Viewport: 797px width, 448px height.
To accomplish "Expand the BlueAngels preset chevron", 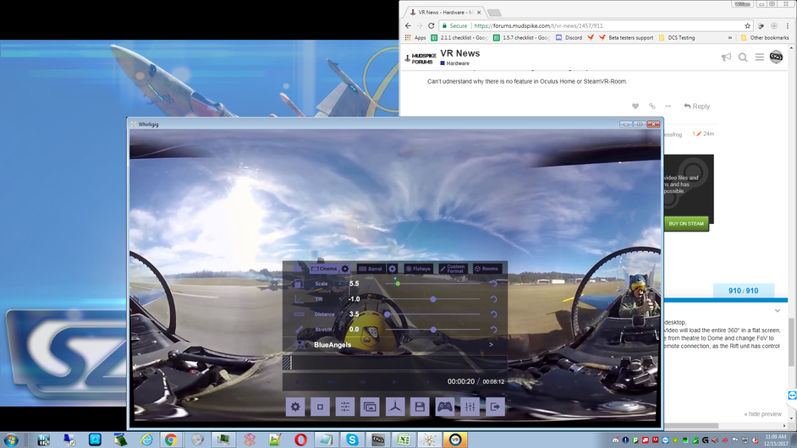I will click(491, 344).
